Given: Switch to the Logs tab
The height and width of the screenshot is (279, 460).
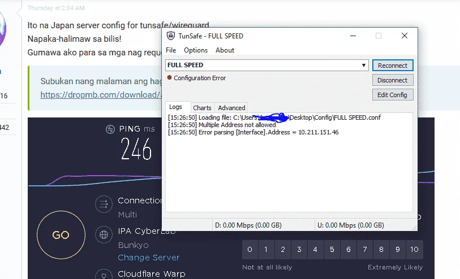Looking at the screenshot, I should coord(175,107).
